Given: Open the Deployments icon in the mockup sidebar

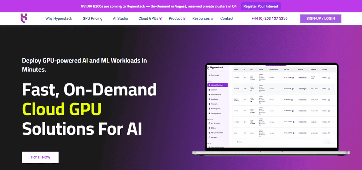Looking at the screenshot, I should tap(209, 113).
